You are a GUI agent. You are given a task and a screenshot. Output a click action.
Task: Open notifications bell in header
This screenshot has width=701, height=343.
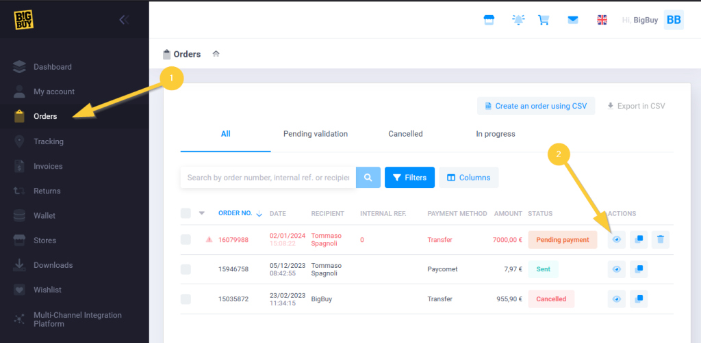(518, 20)
